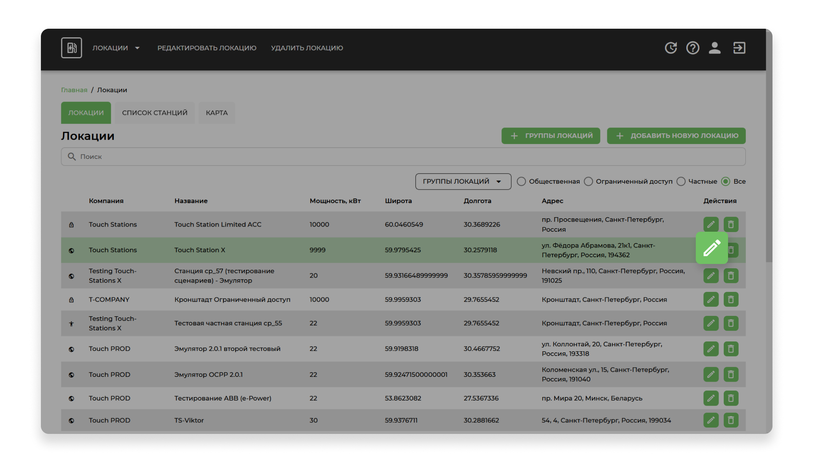Image resolution: width=813 pixels, height=463 pixels.
Task: Edit the TS-Viktor location
Action: point(711,420)
